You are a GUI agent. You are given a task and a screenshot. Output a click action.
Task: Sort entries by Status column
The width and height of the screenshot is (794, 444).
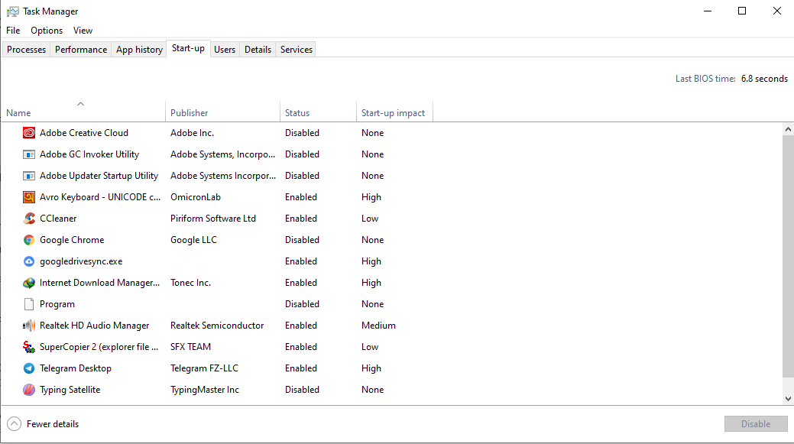pyautogui.click(x=297, y=113)
